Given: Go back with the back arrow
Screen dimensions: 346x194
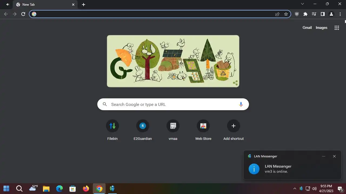Looking at the screenshot, I should 6,14.
